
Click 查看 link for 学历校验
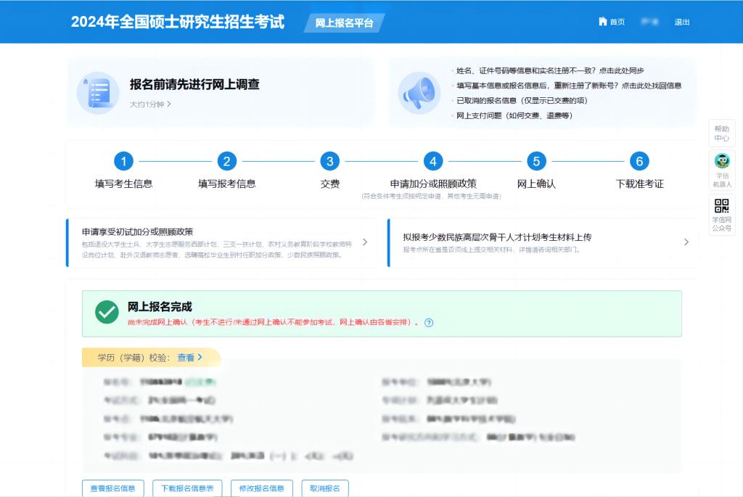(189, 358)
